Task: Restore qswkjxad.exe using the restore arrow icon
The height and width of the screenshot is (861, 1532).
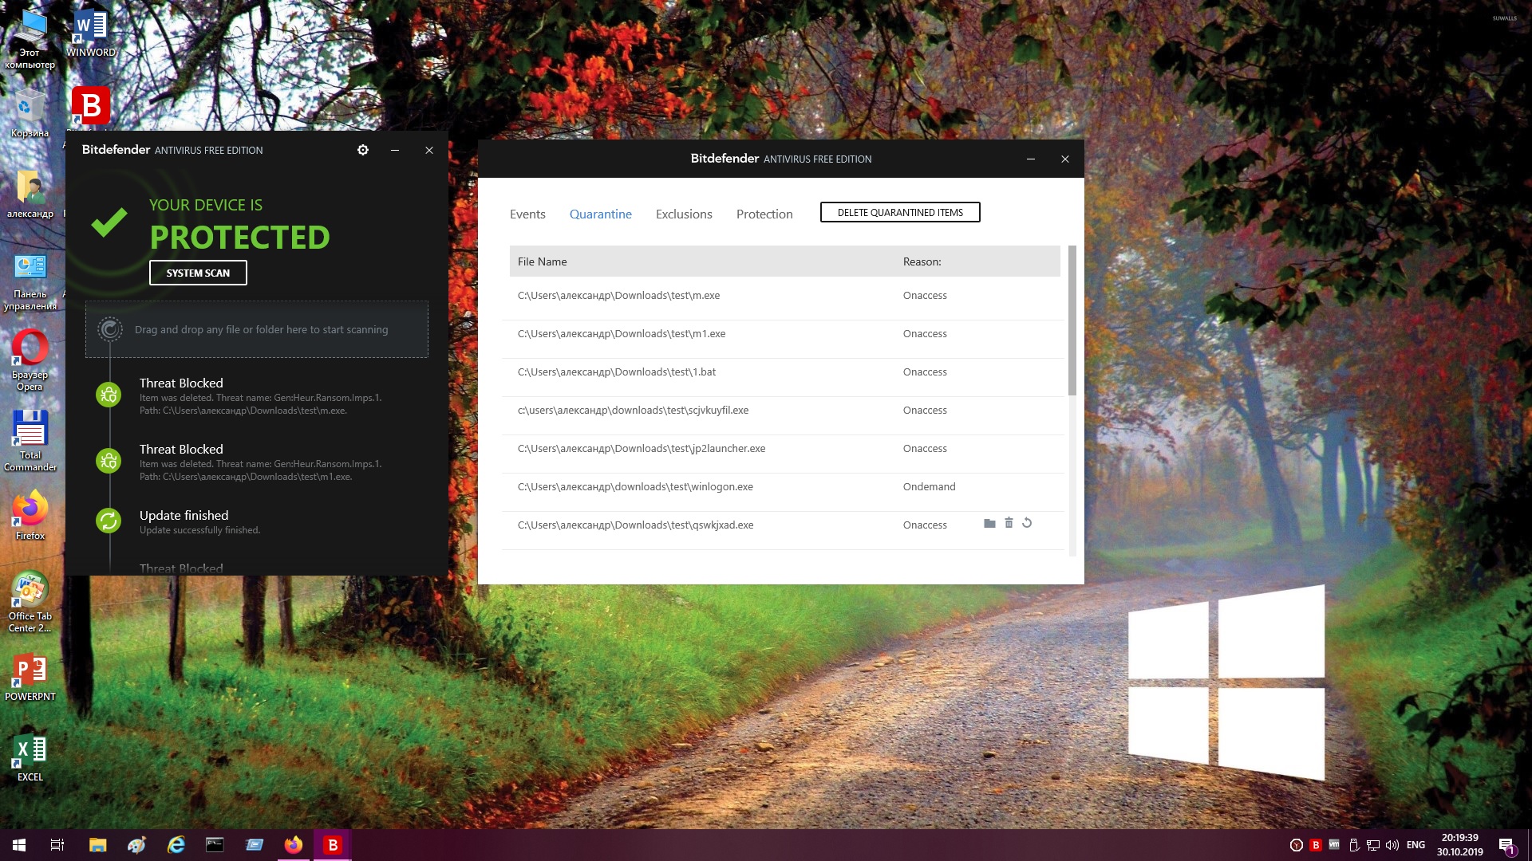Action: (x=1027, y=523)
